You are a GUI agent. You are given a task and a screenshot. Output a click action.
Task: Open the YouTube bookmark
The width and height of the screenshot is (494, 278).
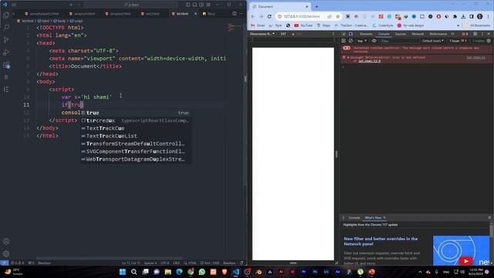(303, 25)
